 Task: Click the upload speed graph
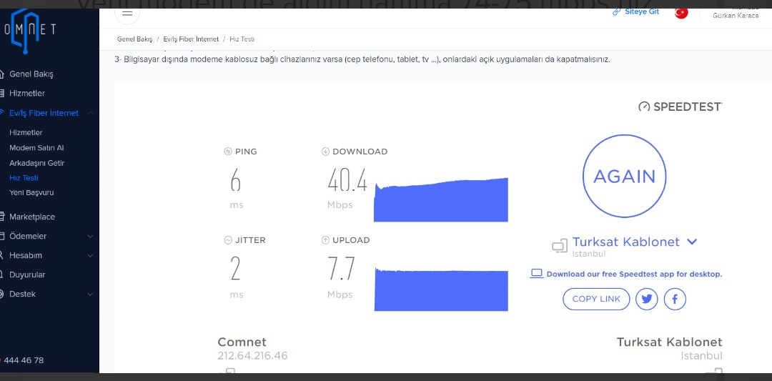(440, 290)
